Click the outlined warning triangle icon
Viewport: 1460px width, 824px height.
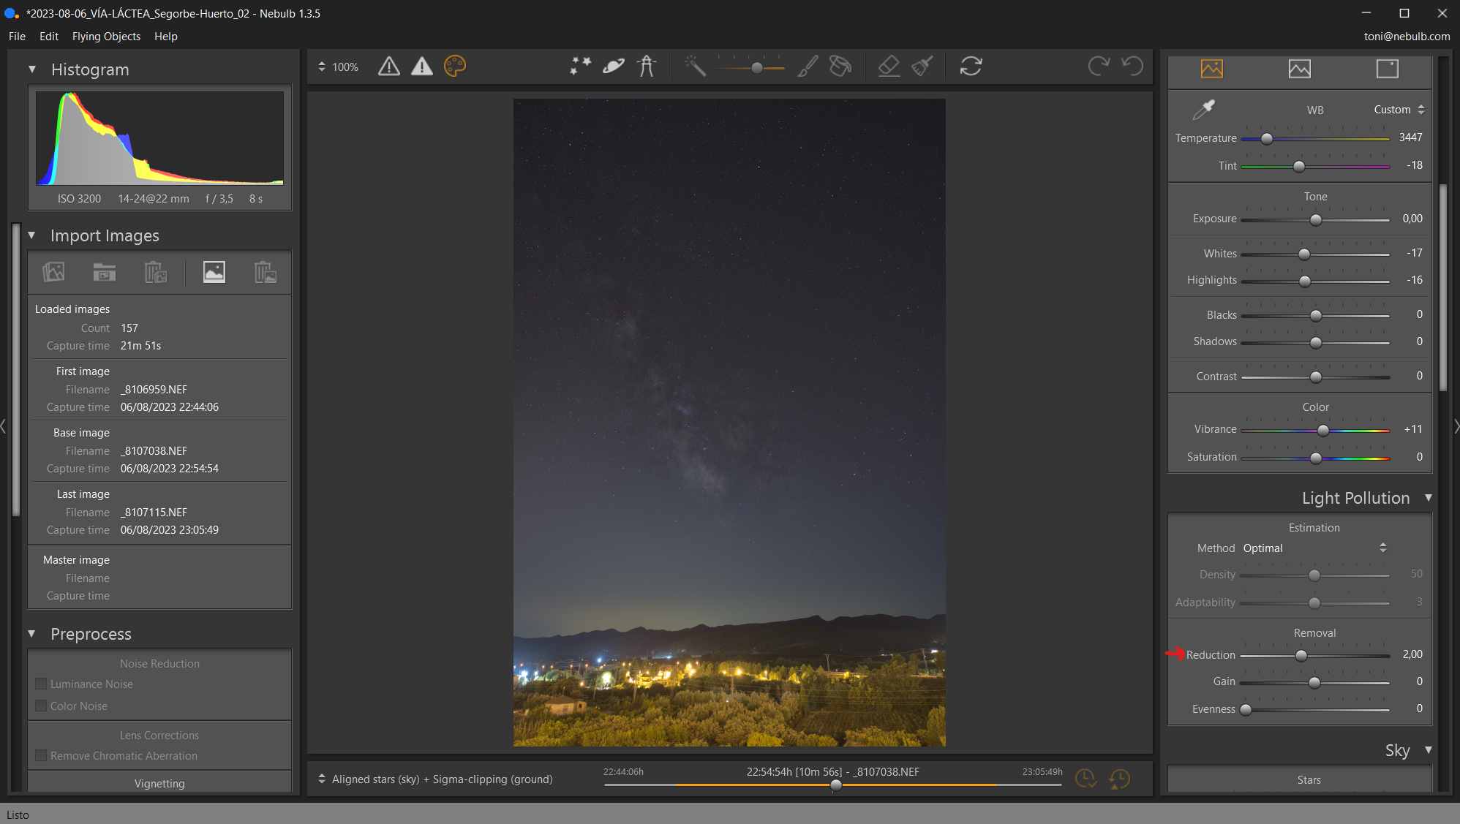coord(389,67)
